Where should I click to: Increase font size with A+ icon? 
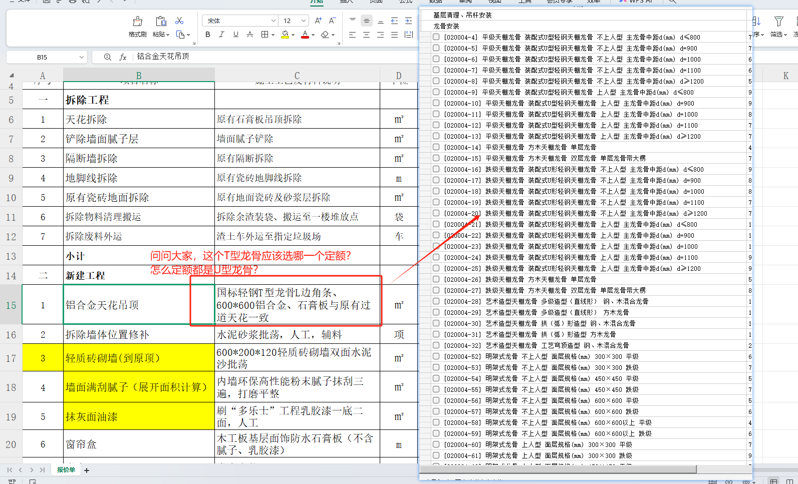coord(318,21)
